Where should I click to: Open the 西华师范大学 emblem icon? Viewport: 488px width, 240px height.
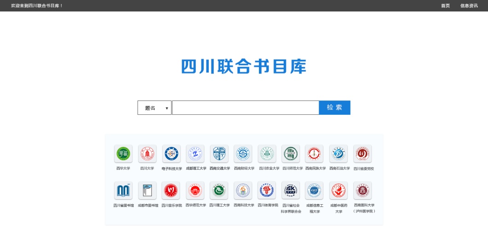pyautogui.click(x=195, y=190)
